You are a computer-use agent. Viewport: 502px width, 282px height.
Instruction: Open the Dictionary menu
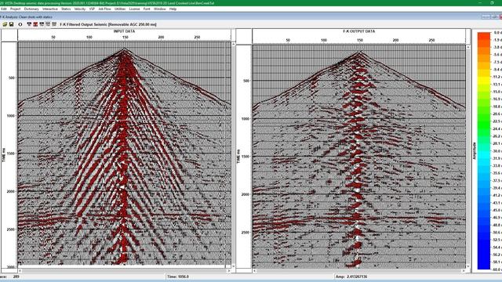click(31, 9)
